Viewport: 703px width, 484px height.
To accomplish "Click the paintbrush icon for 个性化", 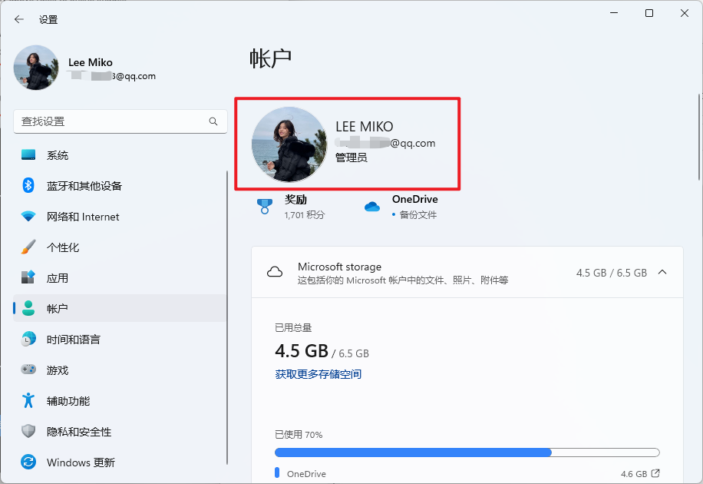I will pyautogui.click(x=28, y=247).
